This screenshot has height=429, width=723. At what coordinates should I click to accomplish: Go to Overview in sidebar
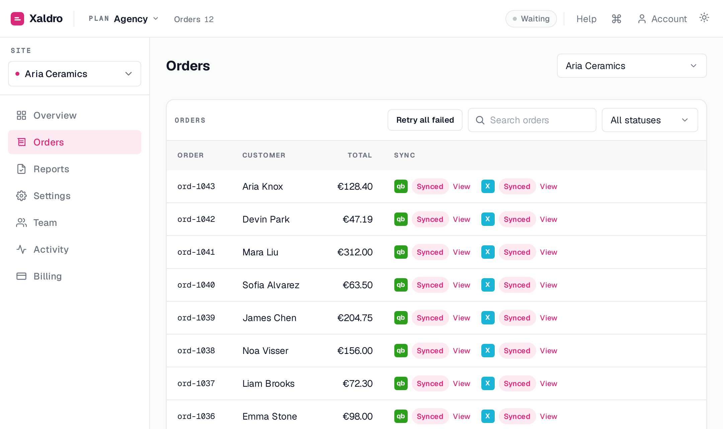coord(75,115)
